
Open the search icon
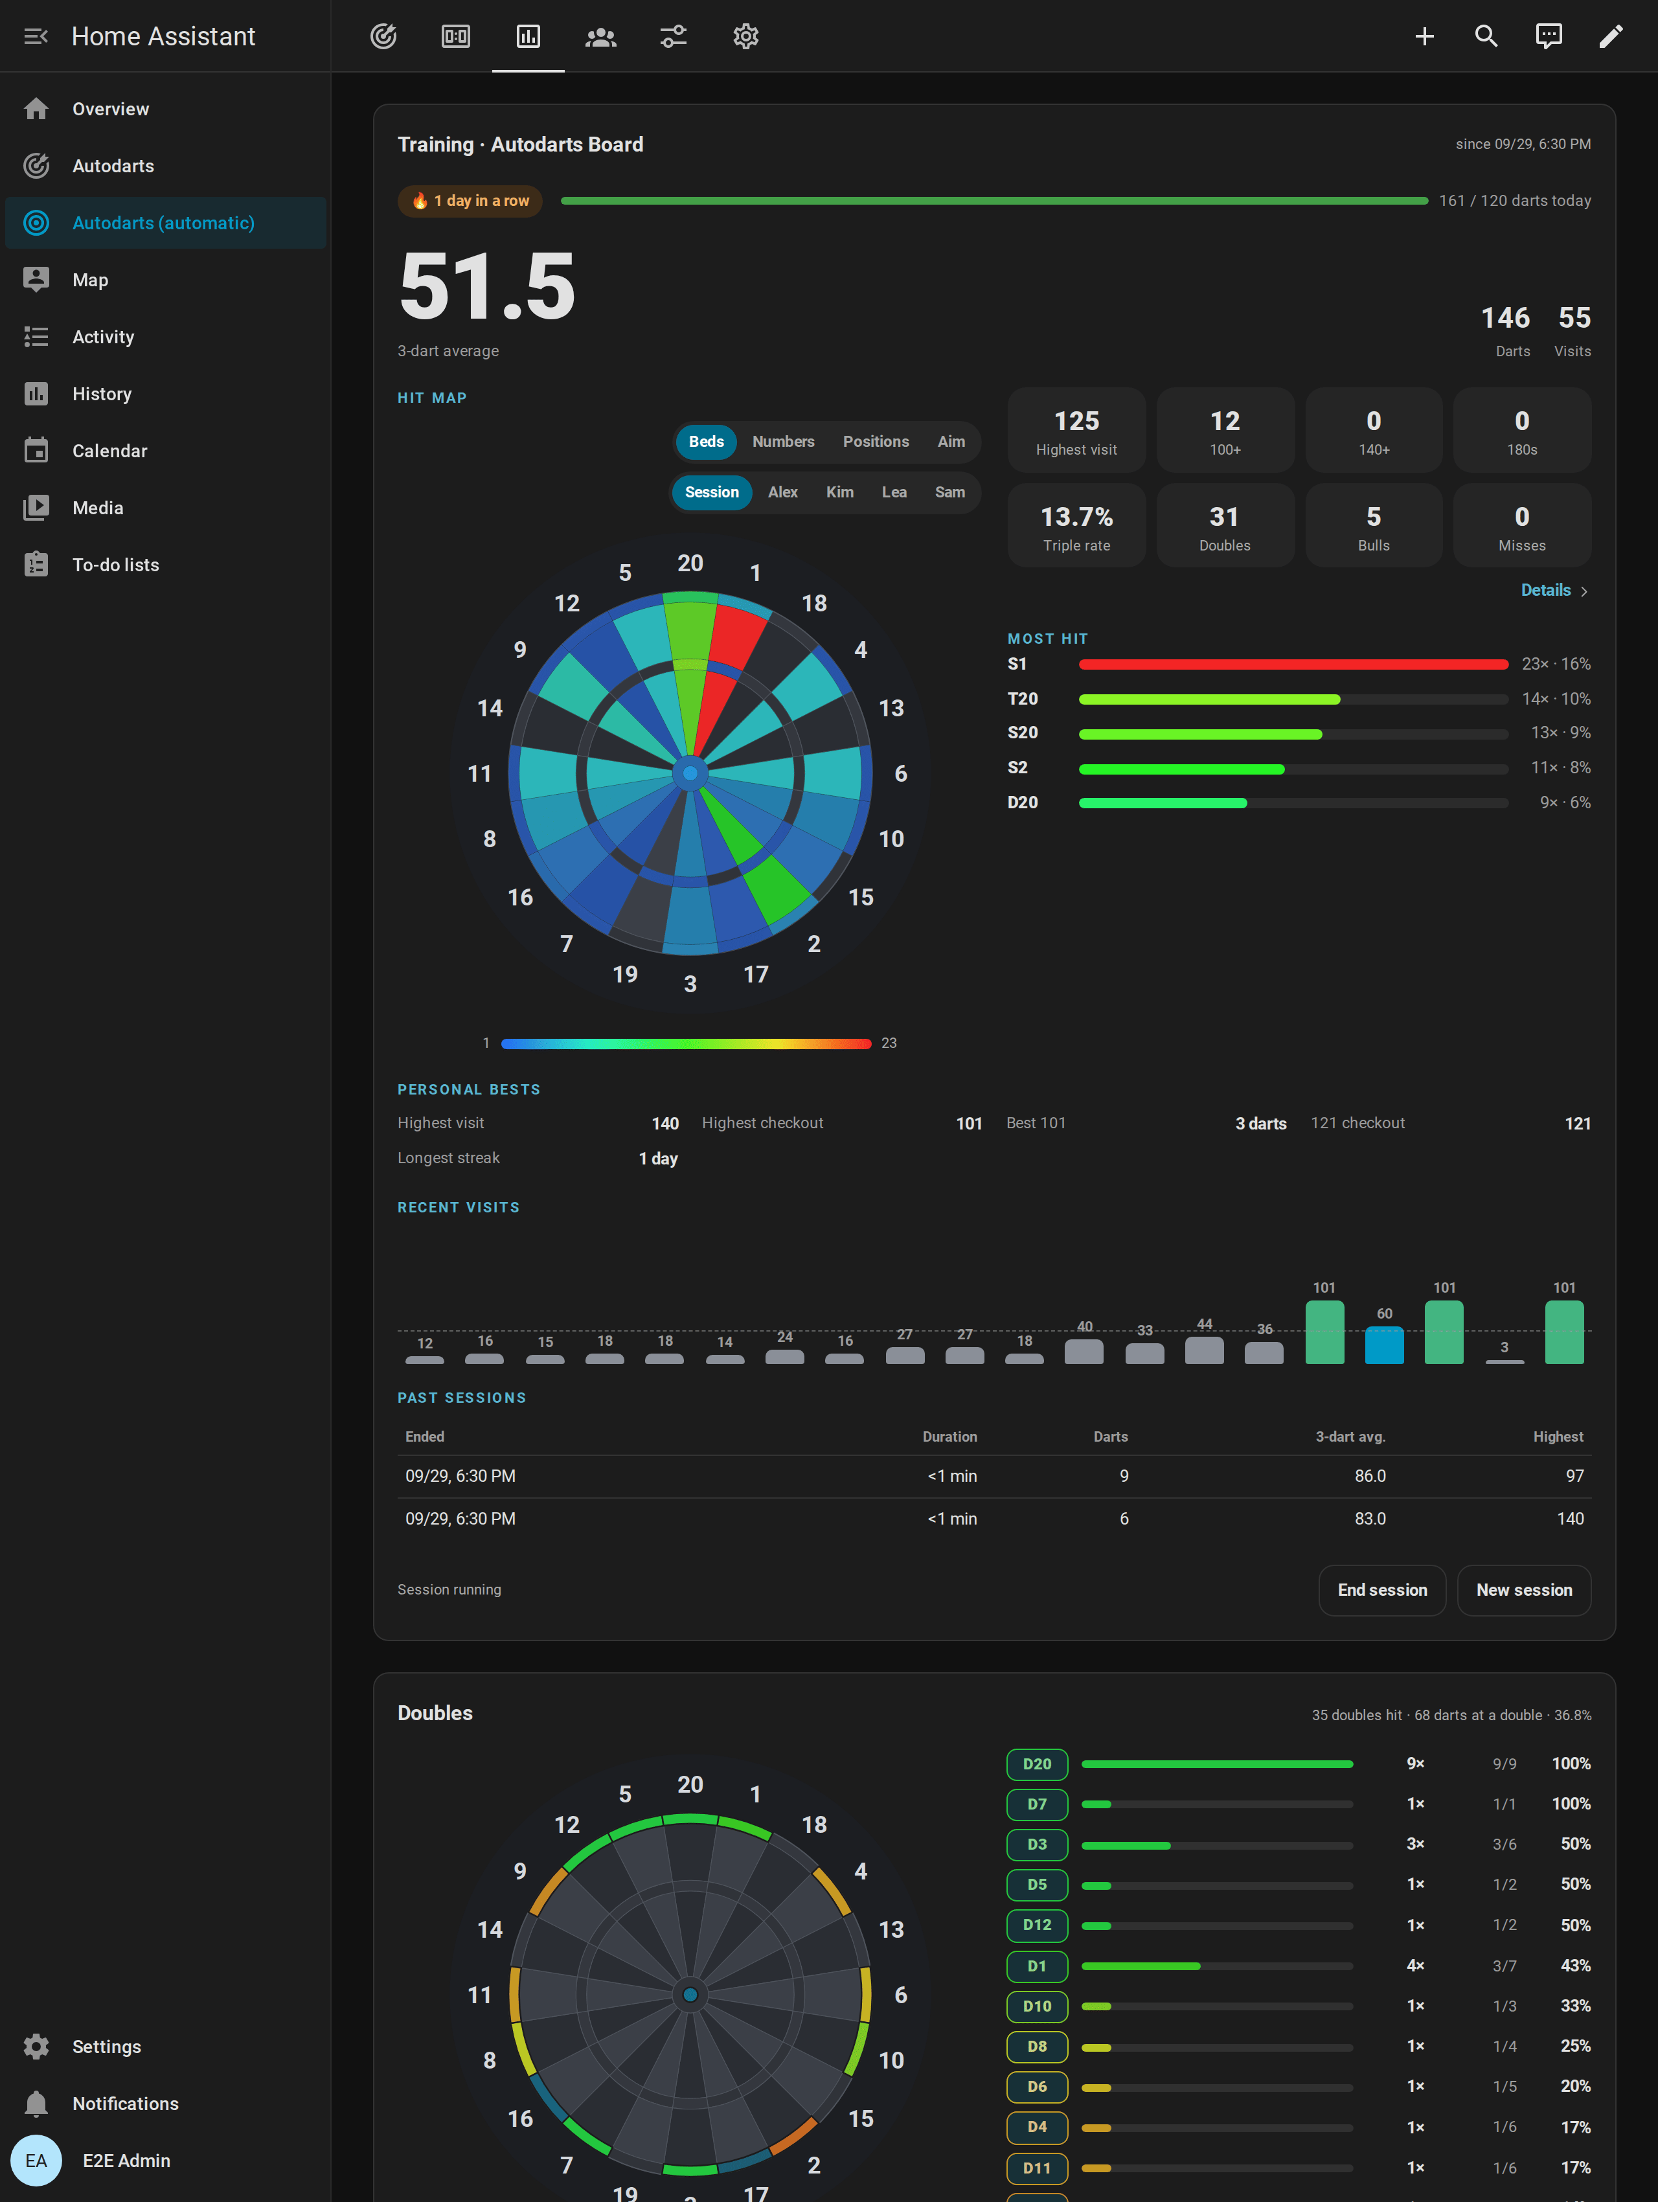1487,37
